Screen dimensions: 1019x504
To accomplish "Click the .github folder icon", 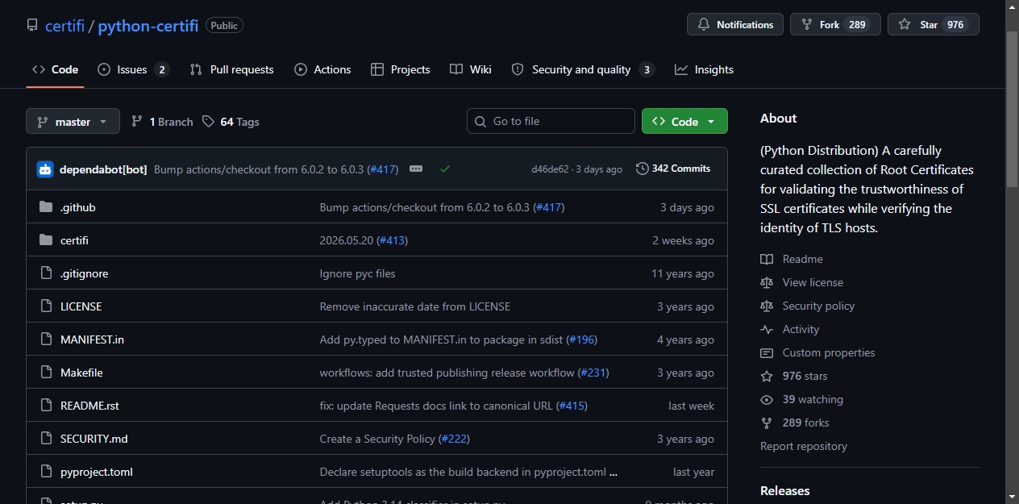I will 46,207.
